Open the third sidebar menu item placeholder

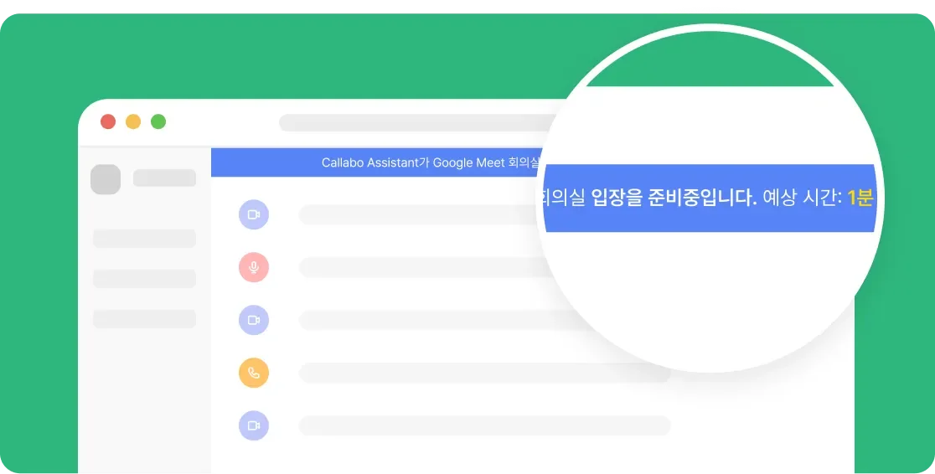tap(144, 319)
